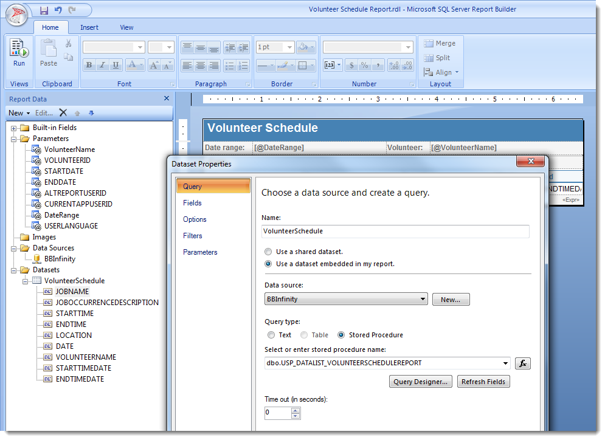Open the Fields page in Dataset Properties
The width and height of the screenshot is (605, 440).
[x=192, y=203]
